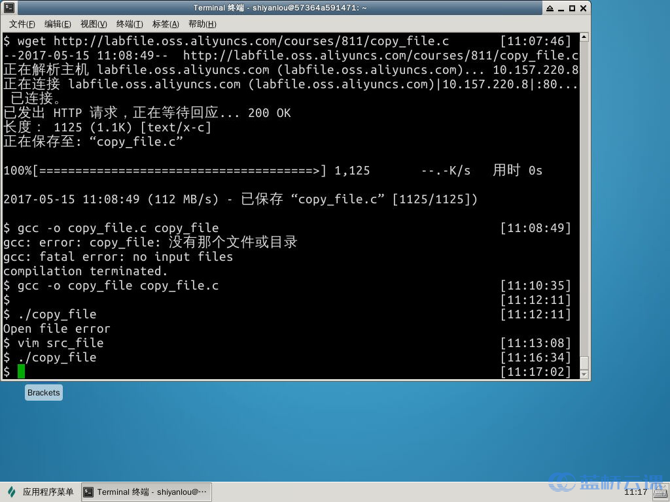Click the '正在保存至: copy_file.c' line
The image size is (670, 502).
[93, 141]
